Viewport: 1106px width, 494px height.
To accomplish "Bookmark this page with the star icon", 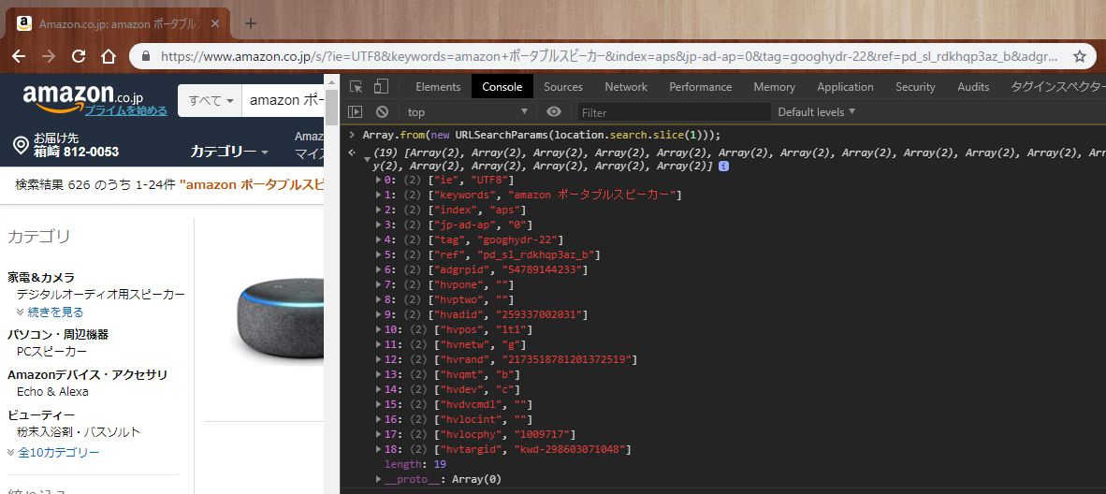I will point(1079,56).
